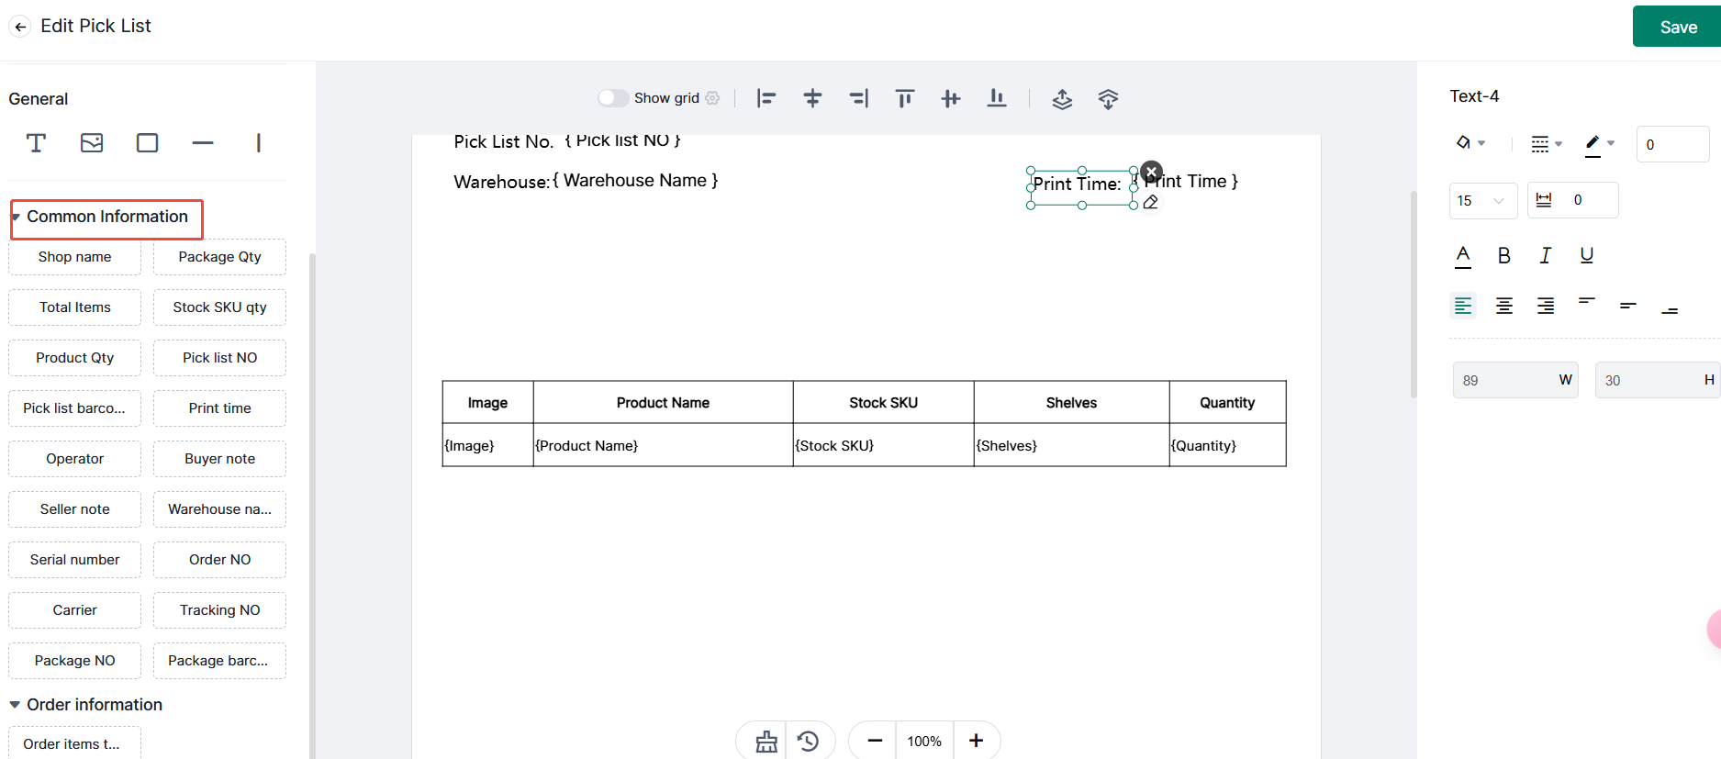This screenshot has width=1721, height=759.
Task: Bring the element to front layer
Action: 1062,99
